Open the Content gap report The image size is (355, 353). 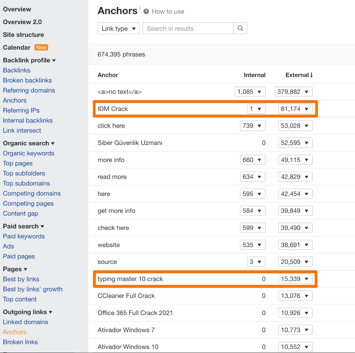tap(21, 214)
